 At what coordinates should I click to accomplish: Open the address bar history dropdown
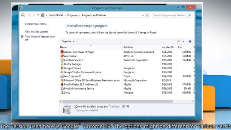coord(143,15)
